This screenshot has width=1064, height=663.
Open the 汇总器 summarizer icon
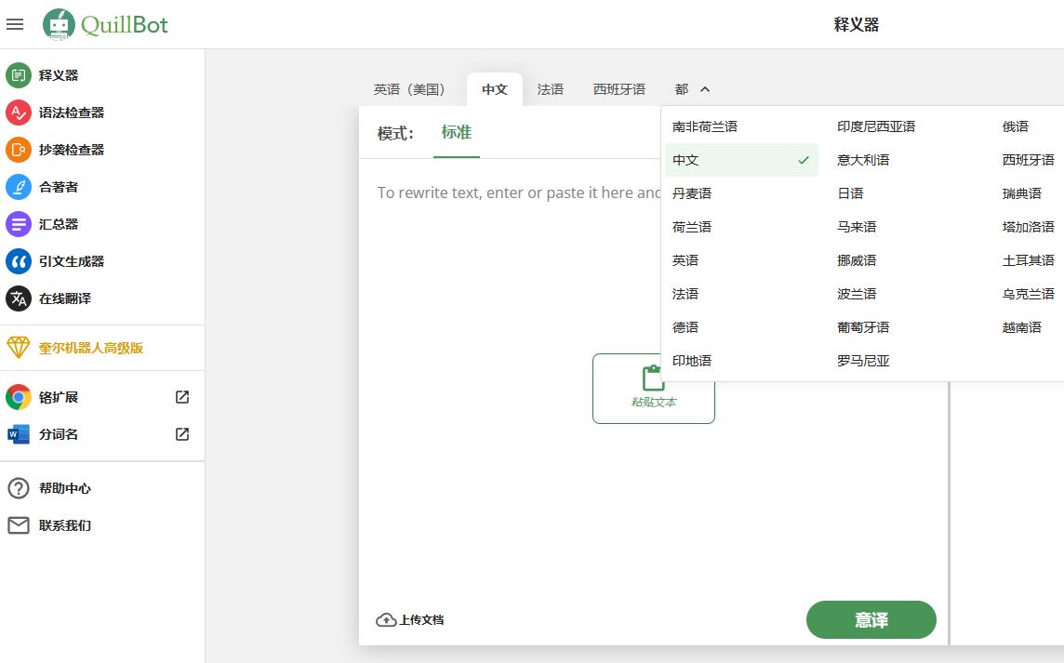point(19,224)
